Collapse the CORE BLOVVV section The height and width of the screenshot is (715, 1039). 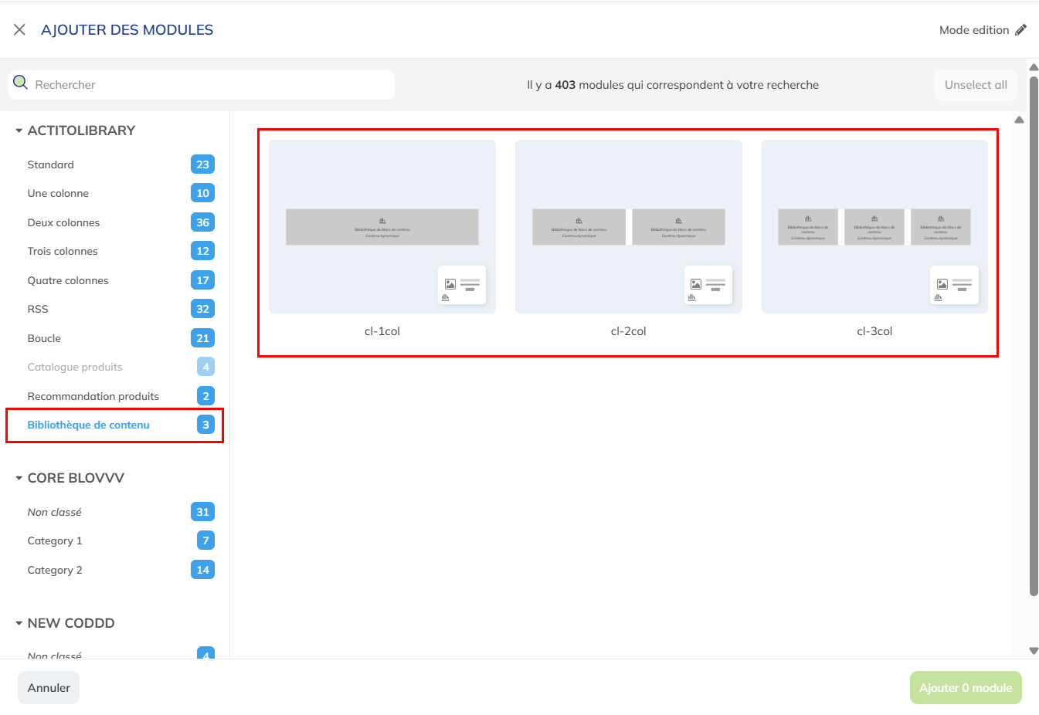(19, 479)
